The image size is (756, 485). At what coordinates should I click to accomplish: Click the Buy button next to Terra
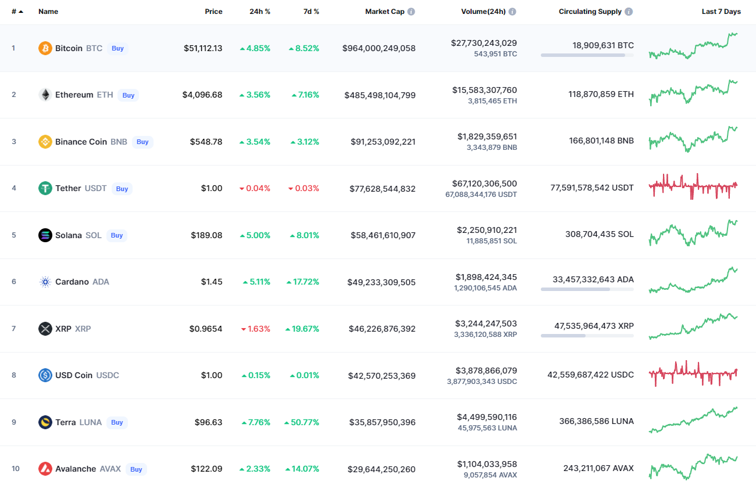click(117, 422)
